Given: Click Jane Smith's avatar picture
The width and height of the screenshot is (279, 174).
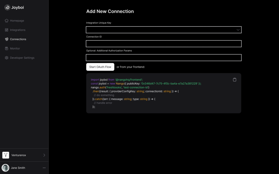Looking at the screenshot, I should point(5,168).
